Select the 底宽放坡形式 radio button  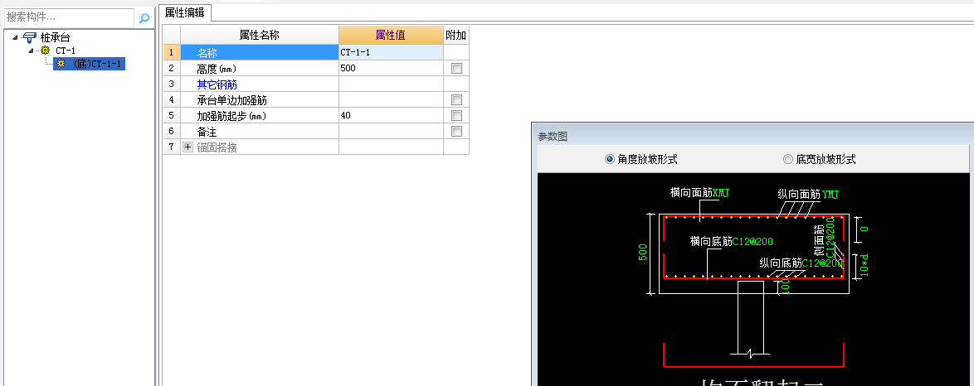(788, 160)
